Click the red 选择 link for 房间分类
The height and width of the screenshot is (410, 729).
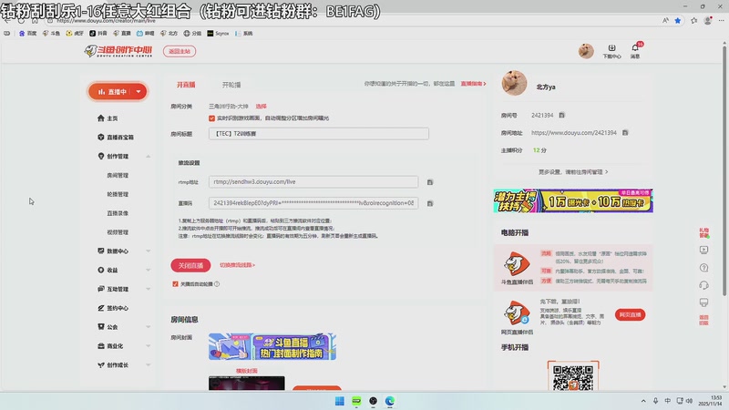tap(262, 107)
